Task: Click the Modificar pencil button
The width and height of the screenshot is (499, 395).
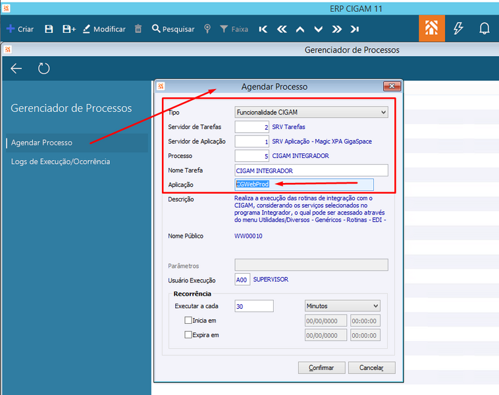Action: [x=104, y=29]
